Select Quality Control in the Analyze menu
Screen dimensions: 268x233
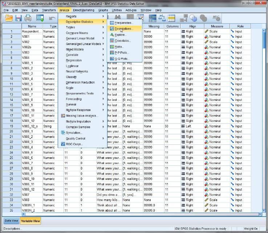[82, 138]
